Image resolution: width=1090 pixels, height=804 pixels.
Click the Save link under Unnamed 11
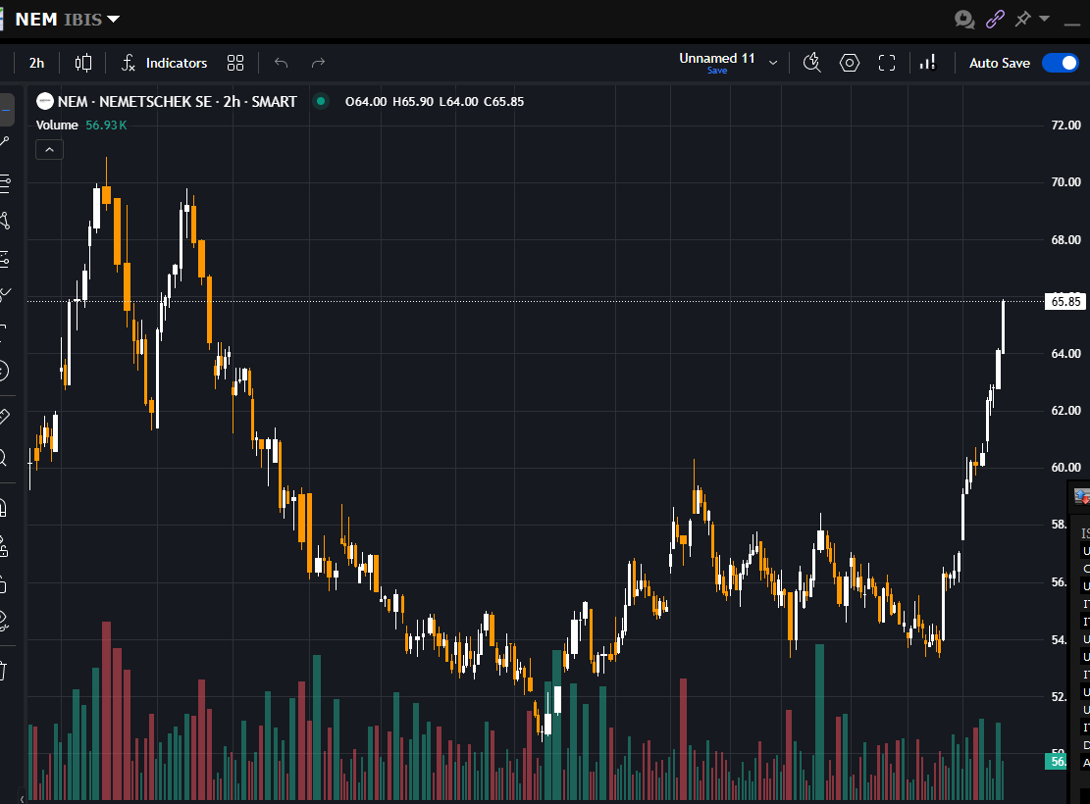coord(717,71)
